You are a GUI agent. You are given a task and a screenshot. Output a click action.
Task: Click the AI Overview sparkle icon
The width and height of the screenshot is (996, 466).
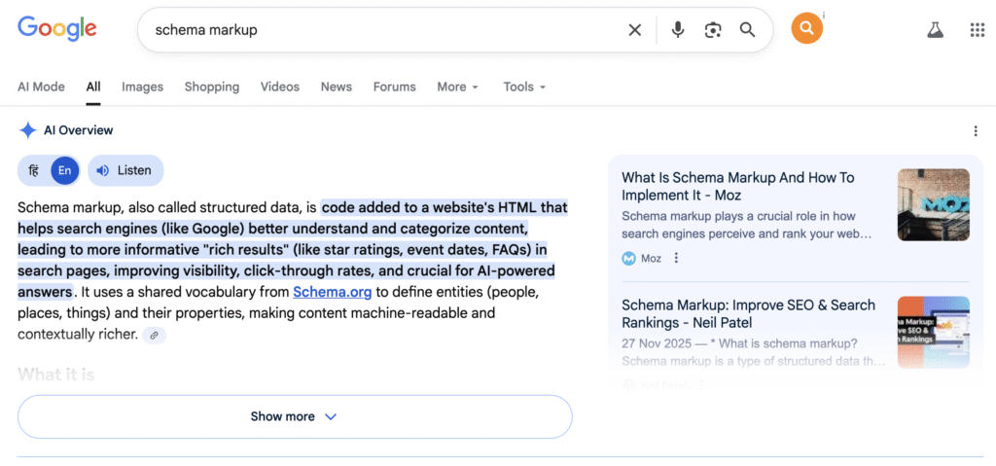click(27, 130)
